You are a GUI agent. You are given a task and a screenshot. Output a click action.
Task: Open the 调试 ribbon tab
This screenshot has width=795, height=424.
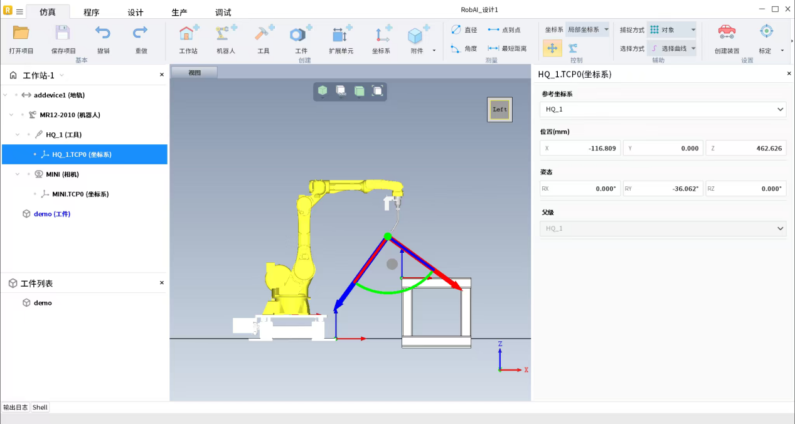[223, 13]
